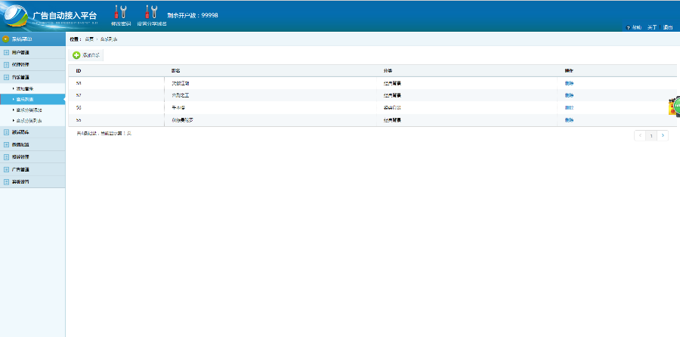
Task: Delete the music row with ID 56
Action: point(569,107)
